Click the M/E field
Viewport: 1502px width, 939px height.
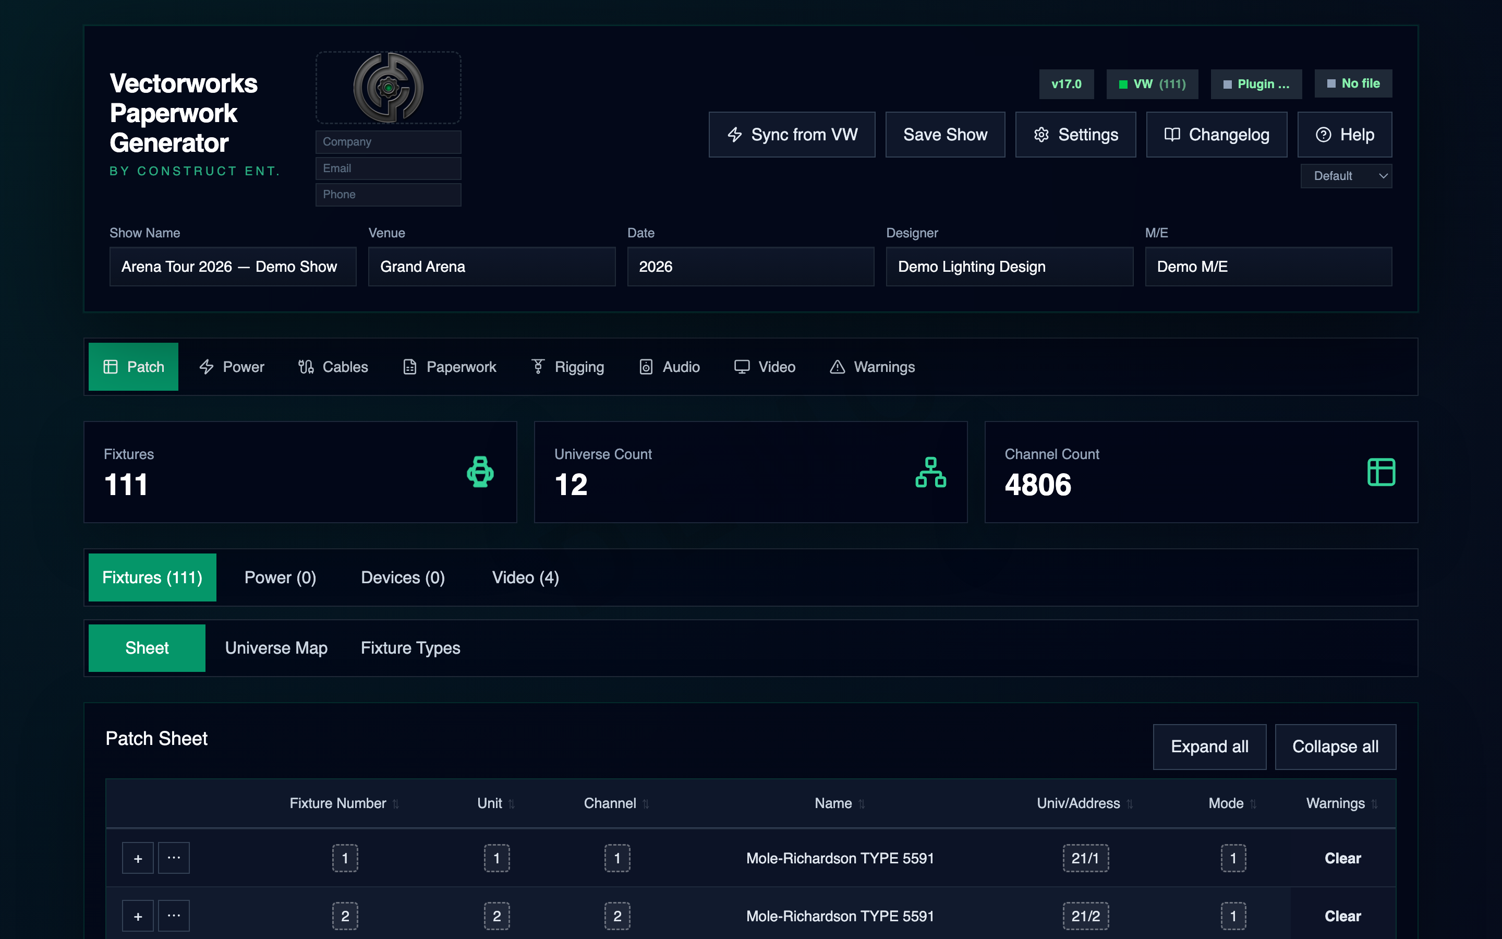1268,267
